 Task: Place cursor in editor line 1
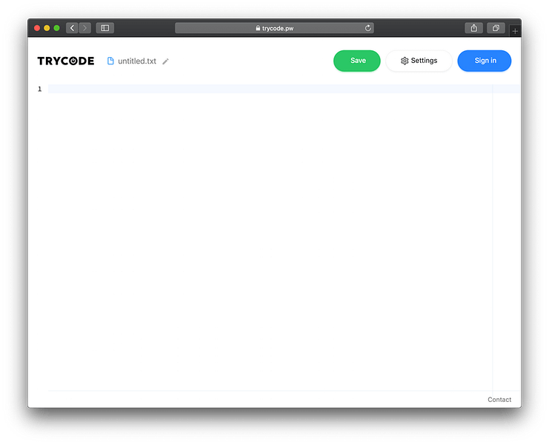285,89
